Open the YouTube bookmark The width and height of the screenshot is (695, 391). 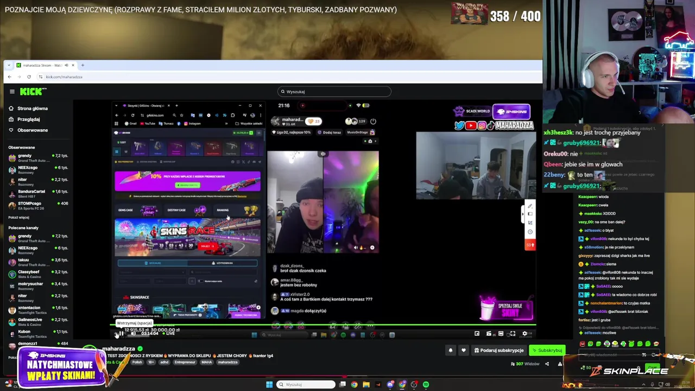click(148, 124)
